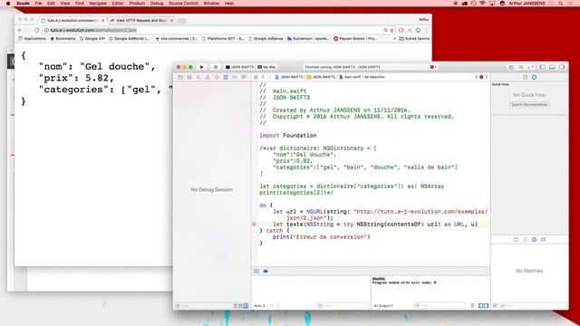The height and width of the screenshot is (326, 580).
Task: Toggle the debug area hide button
Action: (256, 272)
